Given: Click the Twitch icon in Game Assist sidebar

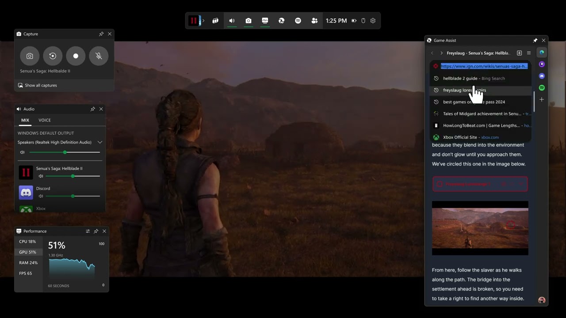Looking at the screenshot, I should point(542,64).
